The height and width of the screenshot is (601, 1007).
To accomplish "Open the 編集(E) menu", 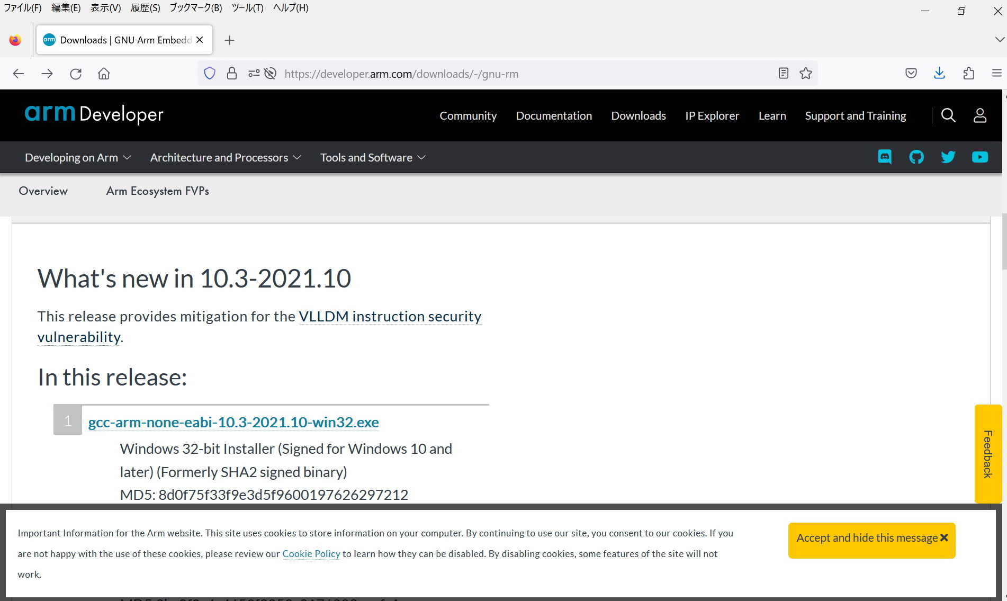I will 66,8.
